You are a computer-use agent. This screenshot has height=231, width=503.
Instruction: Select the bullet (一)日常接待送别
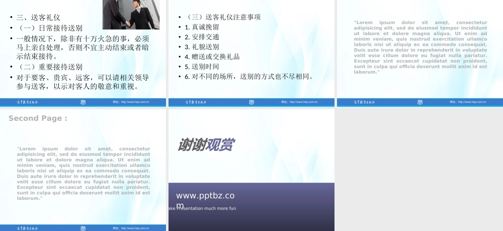[49, 28]
